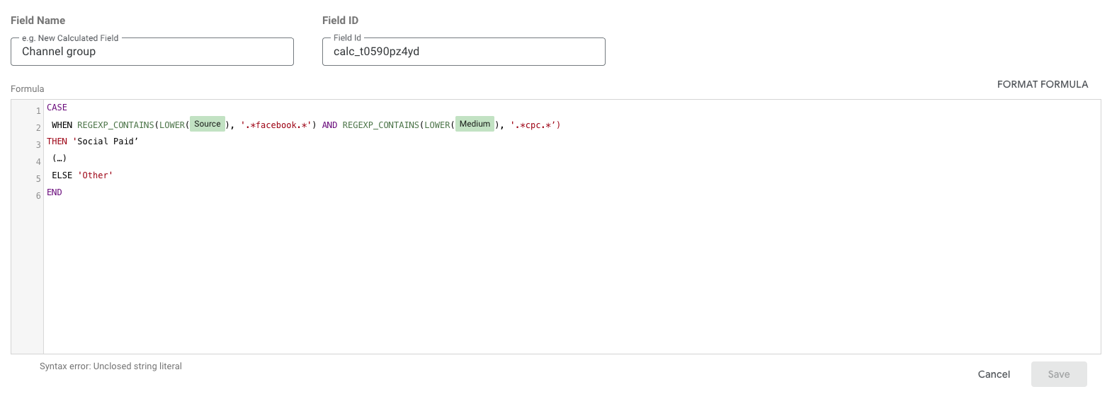Click the THEN keyword on line 3
Screen dimensions: 1112x394
[57, 141]
